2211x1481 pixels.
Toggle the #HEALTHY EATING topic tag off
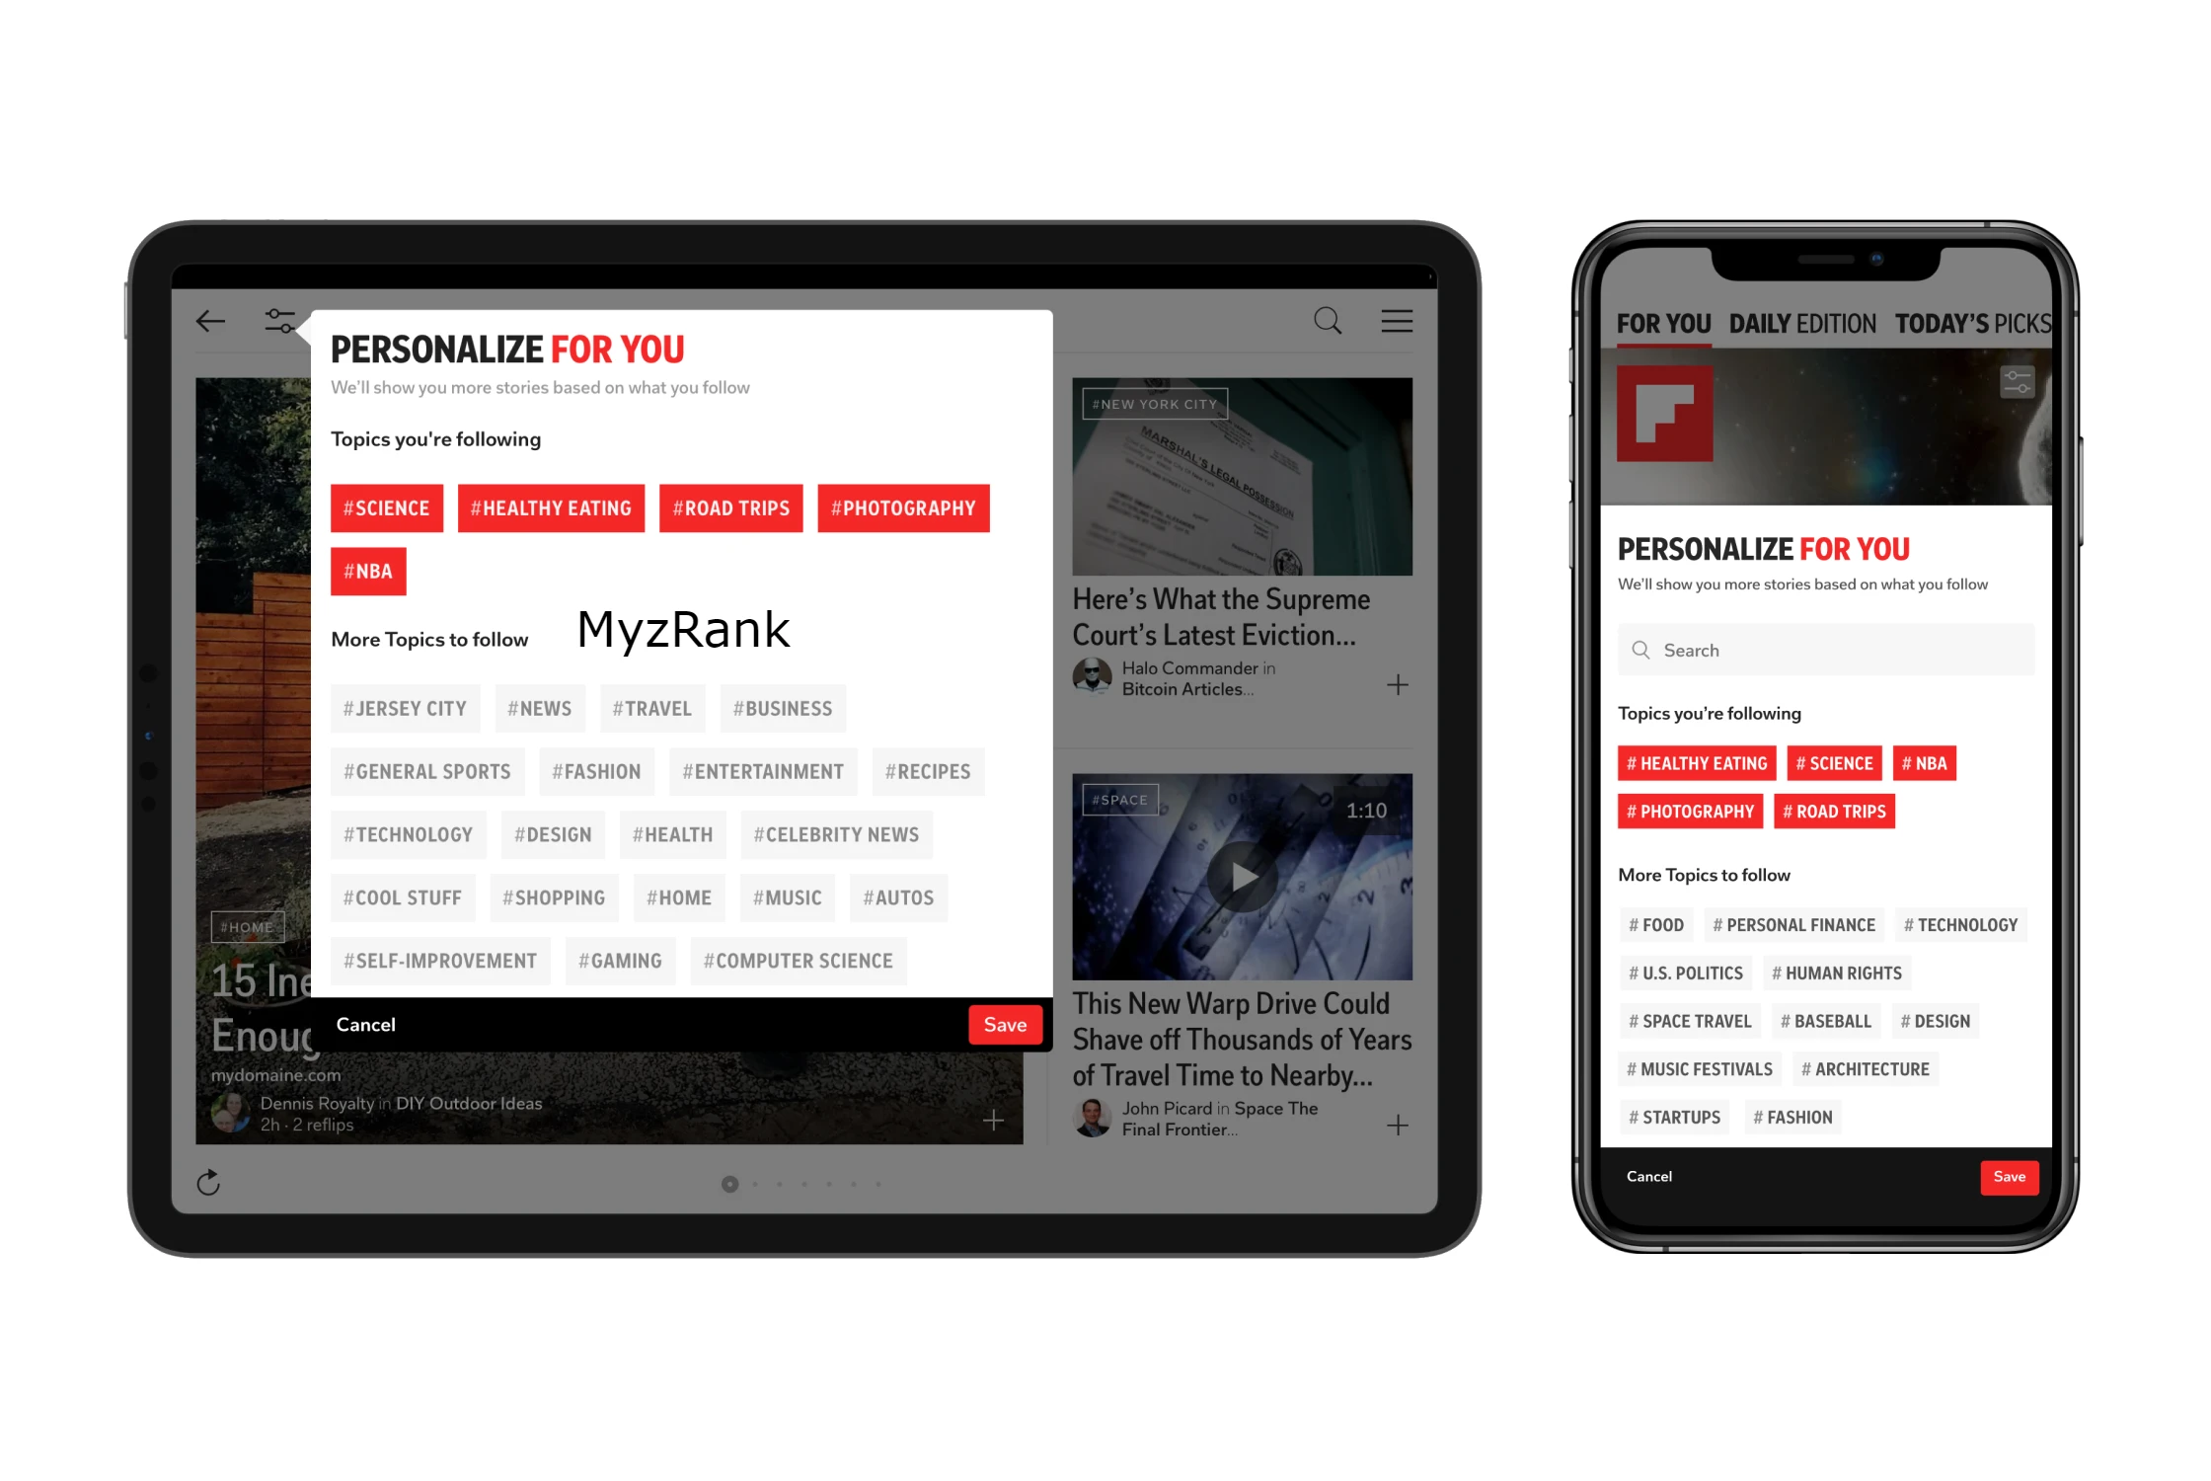tap(549, 509)
